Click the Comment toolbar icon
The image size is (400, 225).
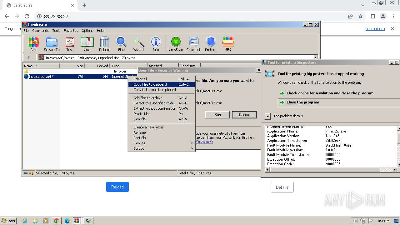193,44
